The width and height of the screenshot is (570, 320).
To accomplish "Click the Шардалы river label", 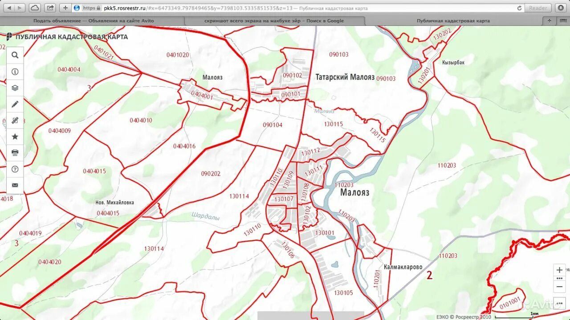I will point(206,217).
